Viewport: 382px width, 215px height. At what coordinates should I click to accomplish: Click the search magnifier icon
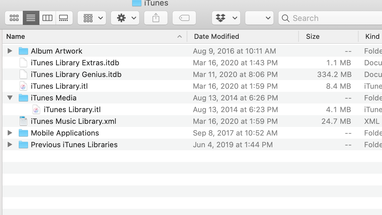286,18
